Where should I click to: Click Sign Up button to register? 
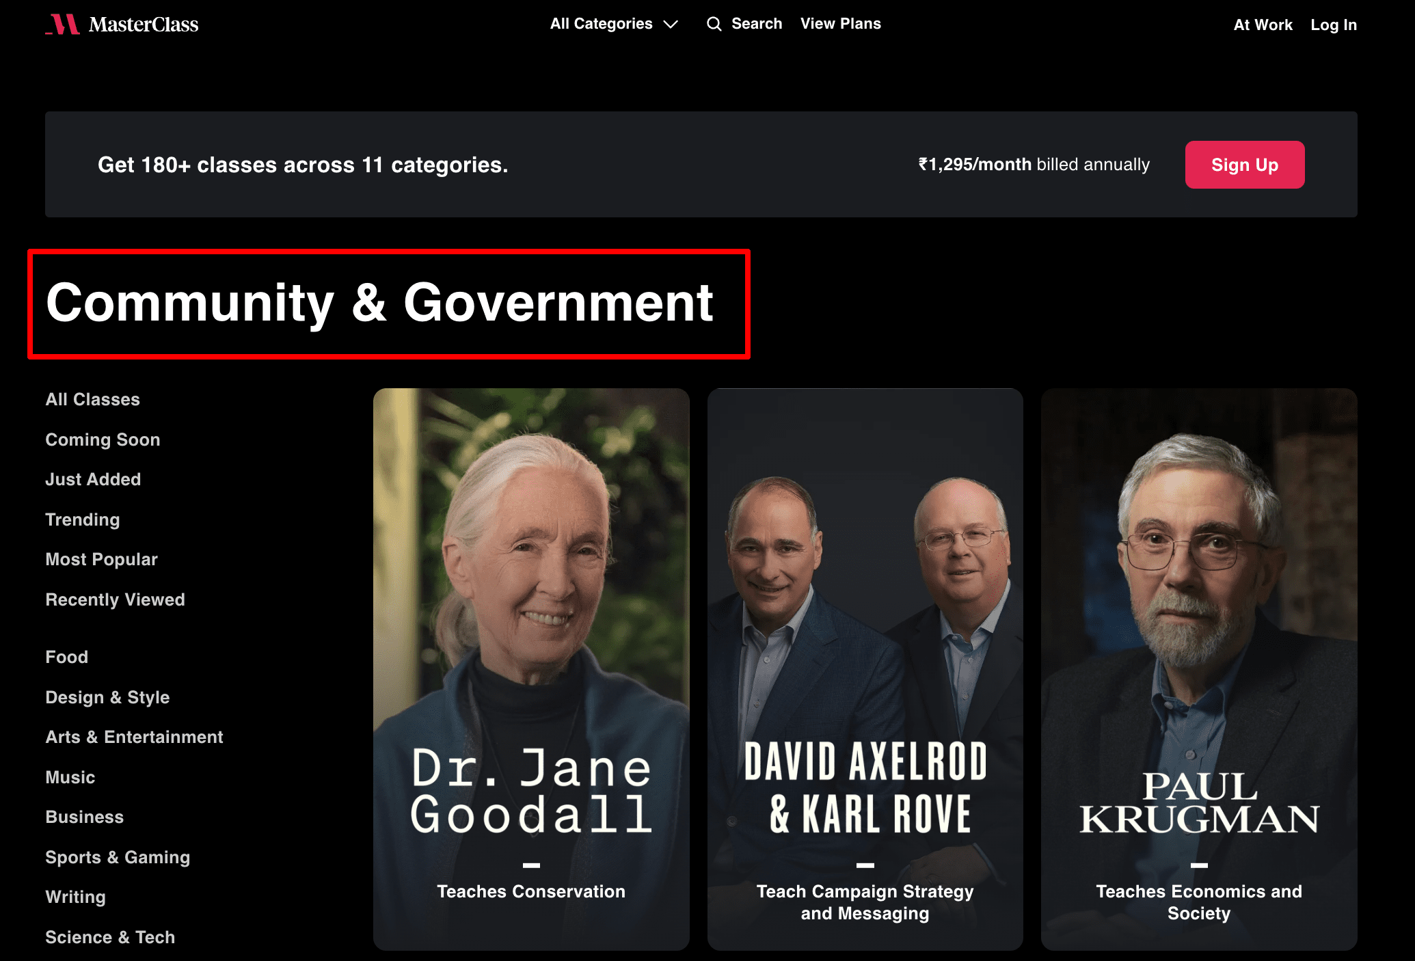(1244, 164)
